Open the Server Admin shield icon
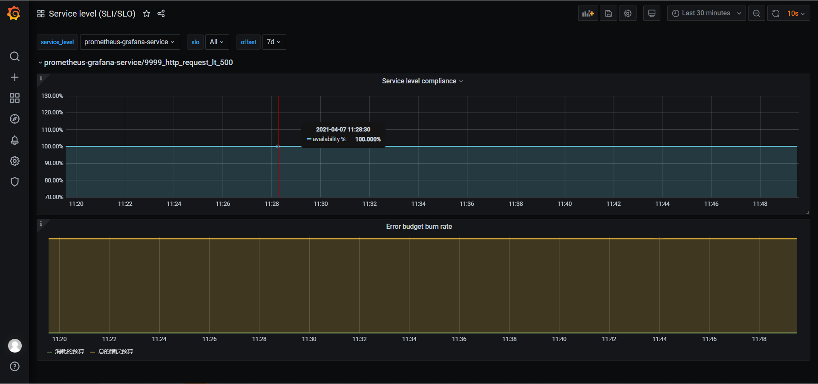 (14, 182)
